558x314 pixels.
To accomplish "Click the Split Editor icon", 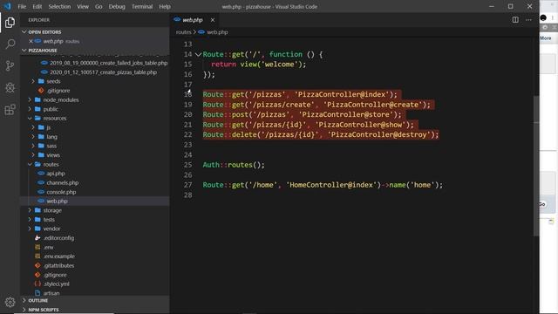I will 515,20.
